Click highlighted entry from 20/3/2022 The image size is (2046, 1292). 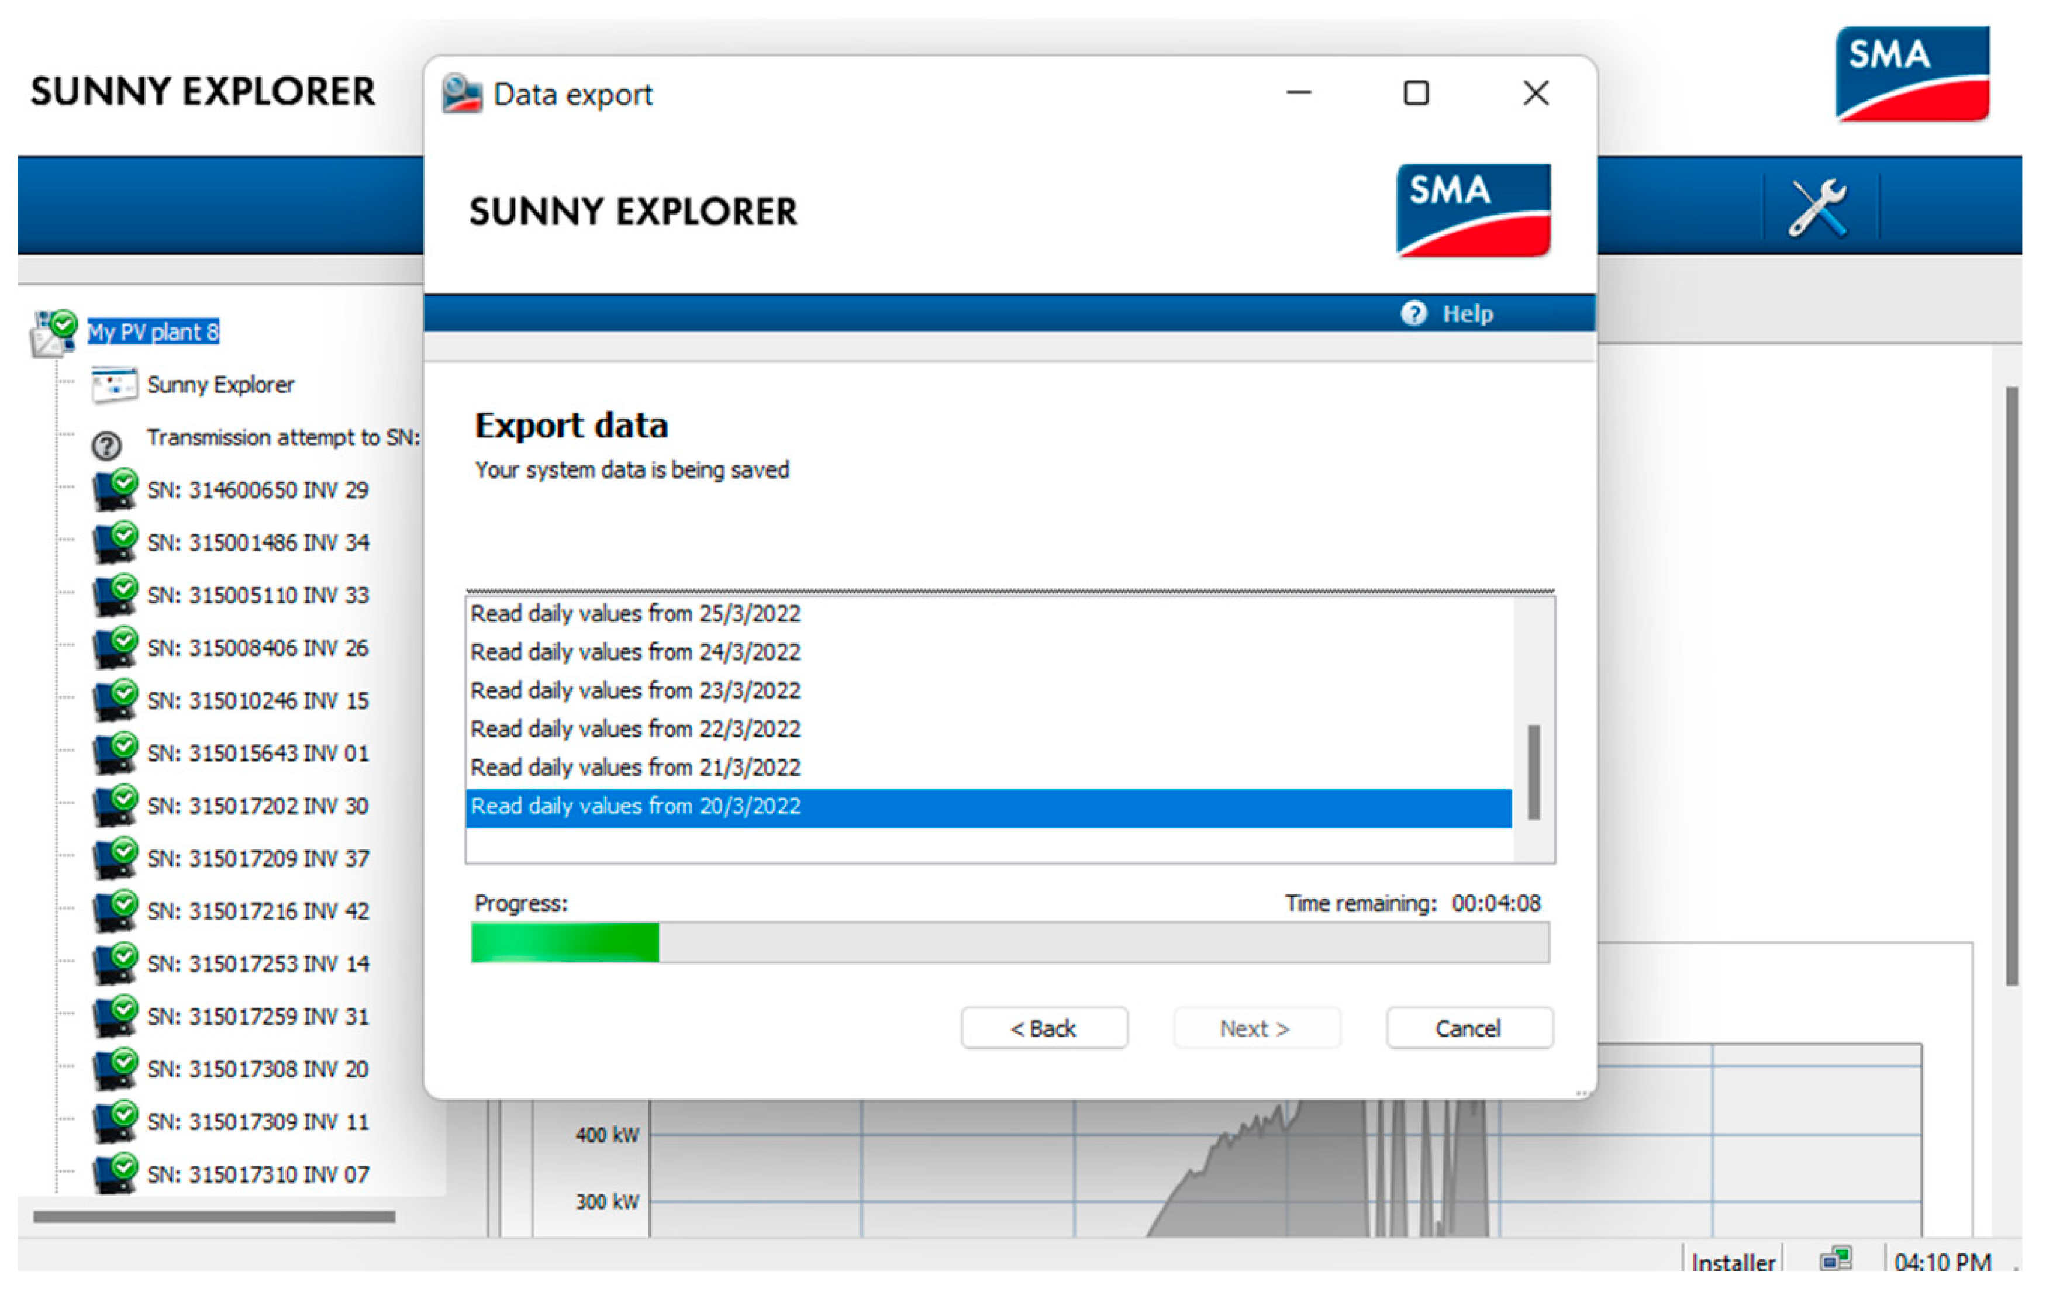(x=636, y=806)
